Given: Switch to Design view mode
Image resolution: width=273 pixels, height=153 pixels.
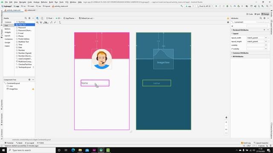Looking at the screenshot, I should pyautogui.click(x=265, y=14).
